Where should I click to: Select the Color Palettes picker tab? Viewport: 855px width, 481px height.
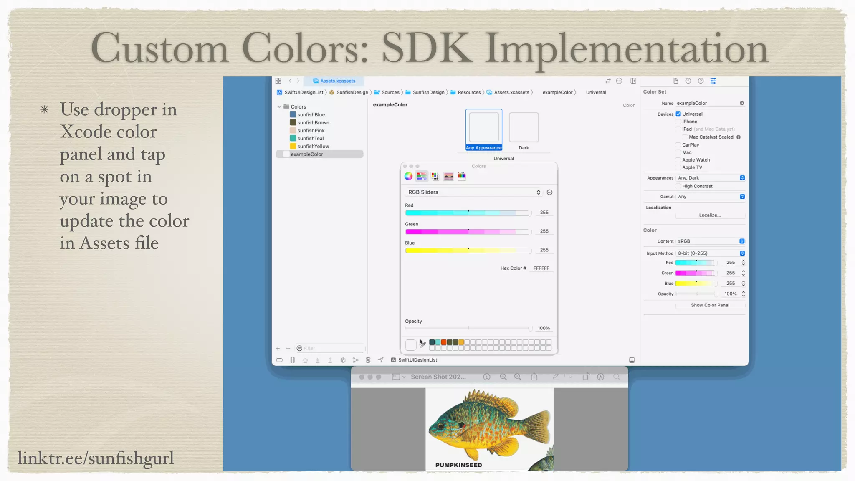(x=435, y=176)
